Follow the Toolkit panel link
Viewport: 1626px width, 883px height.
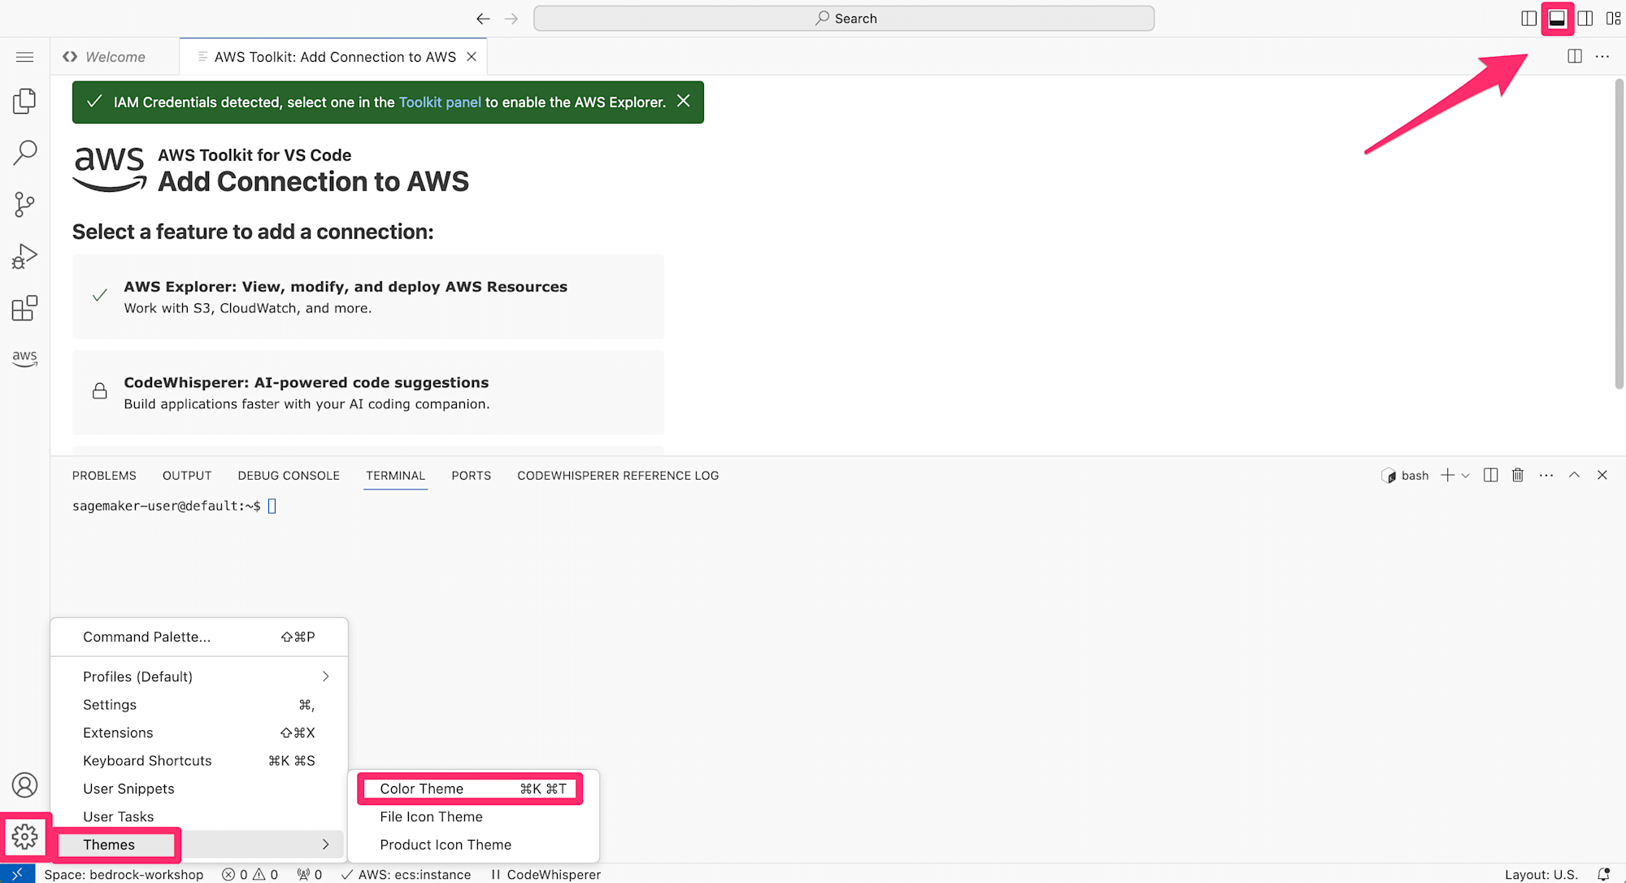(440, 102)
